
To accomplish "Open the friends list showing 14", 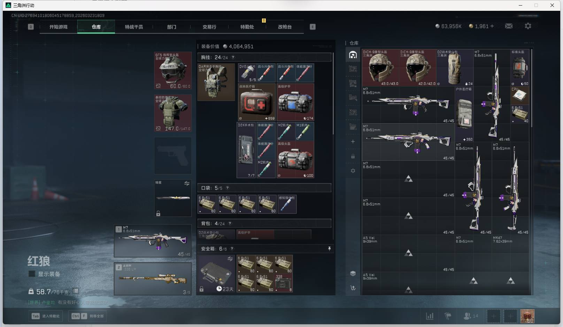I will pos(471,316).
